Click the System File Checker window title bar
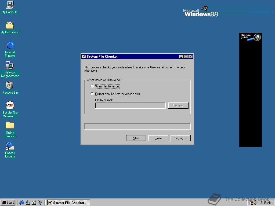Viewport: 275px width, 206px height. pos(137,56)
